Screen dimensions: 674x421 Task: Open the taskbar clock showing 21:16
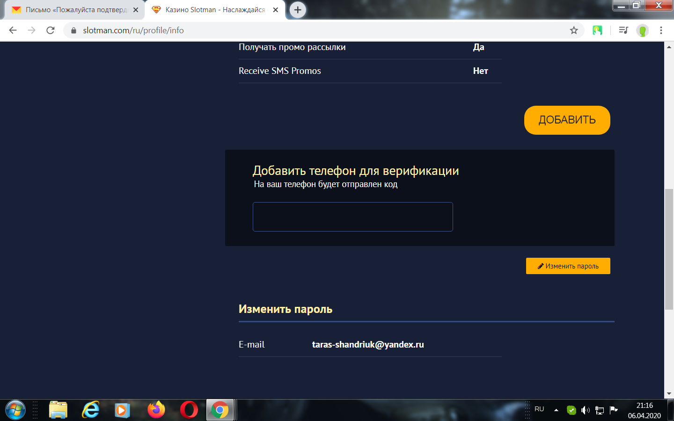click(x=645, y=410)
